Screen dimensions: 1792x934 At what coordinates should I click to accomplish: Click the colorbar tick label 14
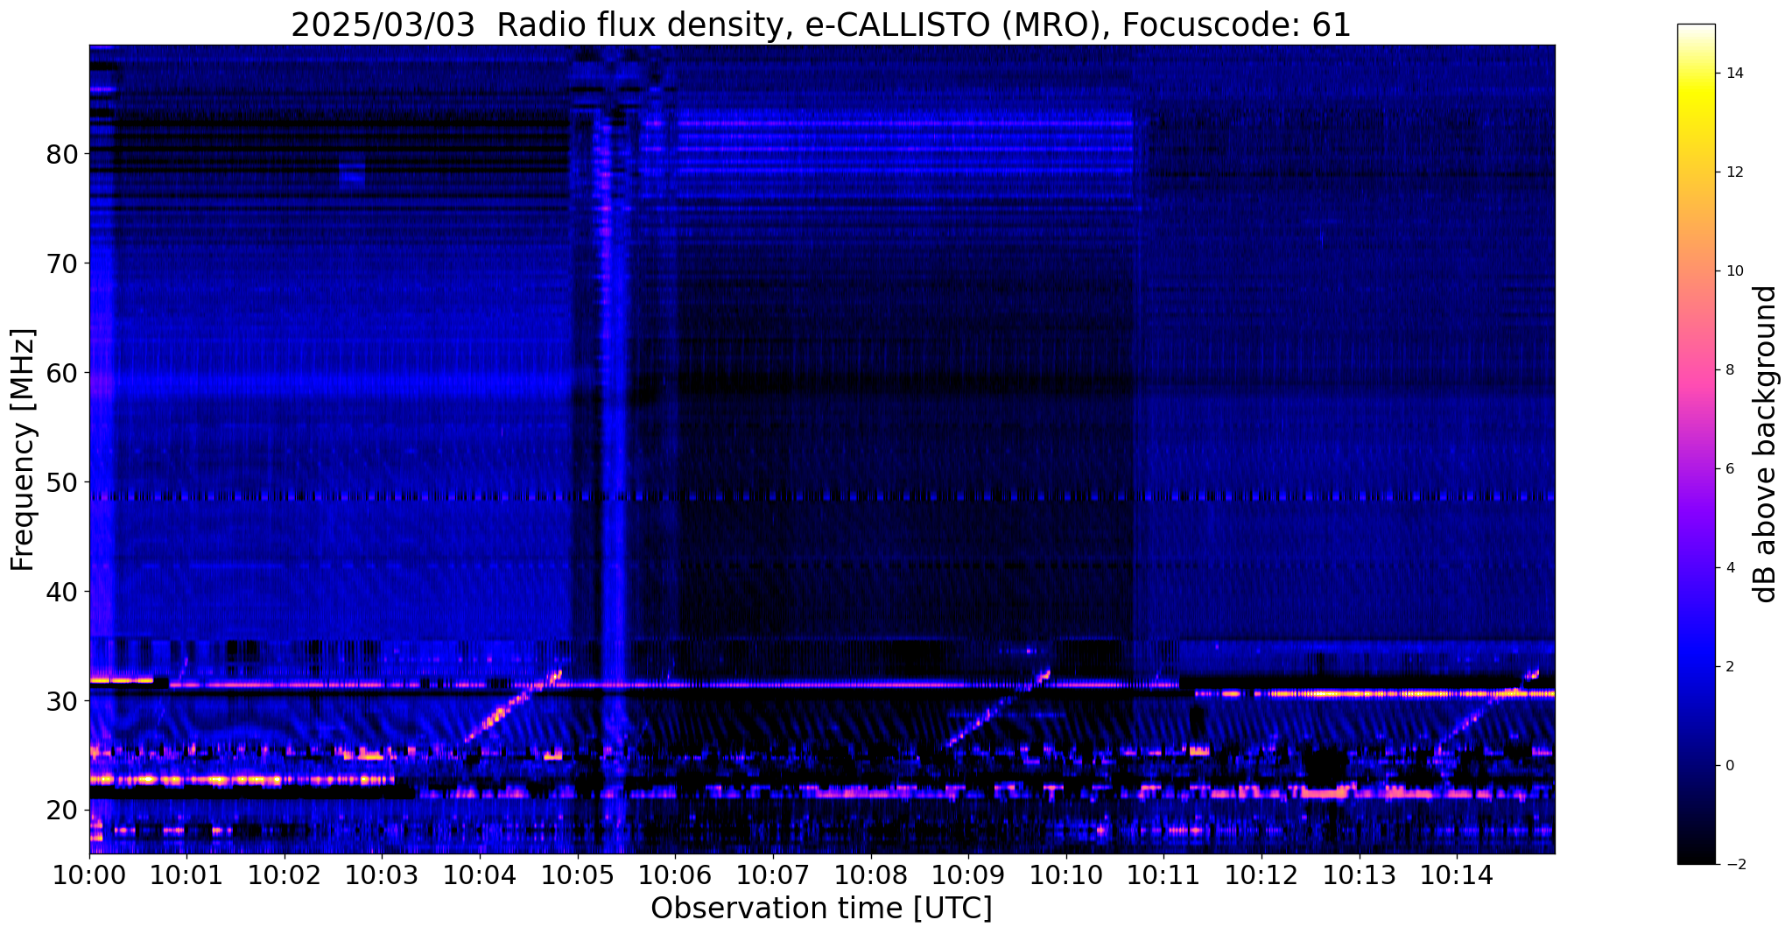1733,74
